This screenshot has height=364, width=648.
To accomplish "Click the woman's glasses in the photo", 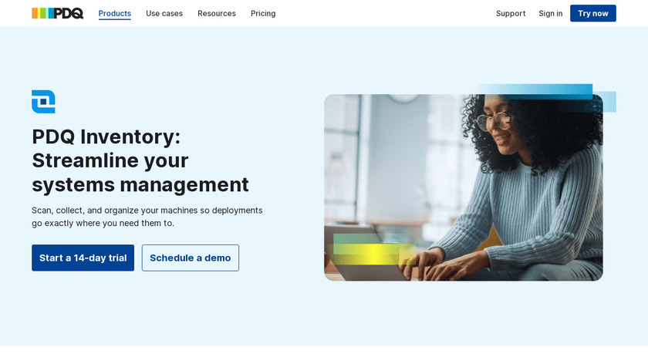I will click(494, 120).
